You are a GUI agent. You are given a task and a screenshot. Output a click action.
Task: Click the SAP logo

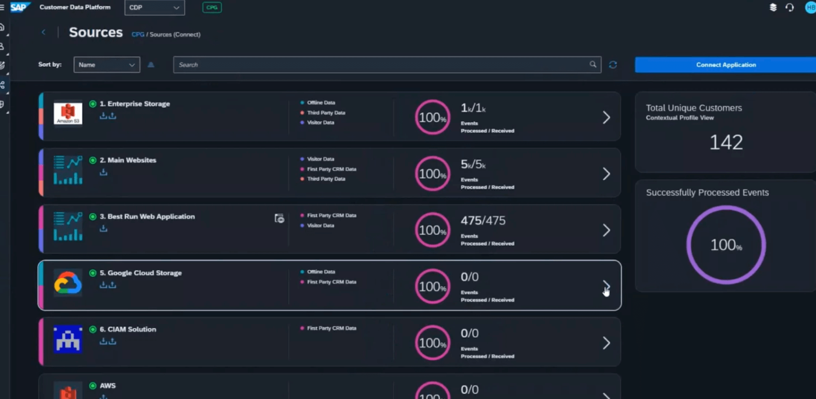click(x=19, y=7)
